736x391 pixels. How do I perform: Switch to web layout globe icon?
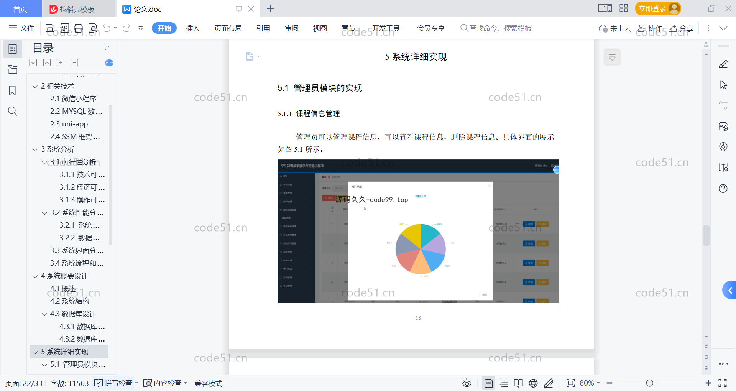click(x=533, y=383)
